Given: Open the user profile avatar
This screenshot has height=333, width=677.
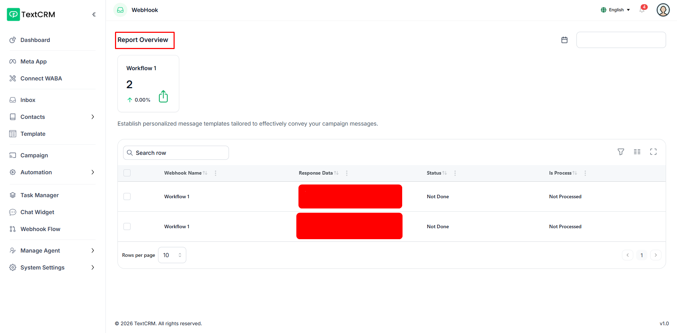Looking at the screenshot, I should click(x=663, y=10).
